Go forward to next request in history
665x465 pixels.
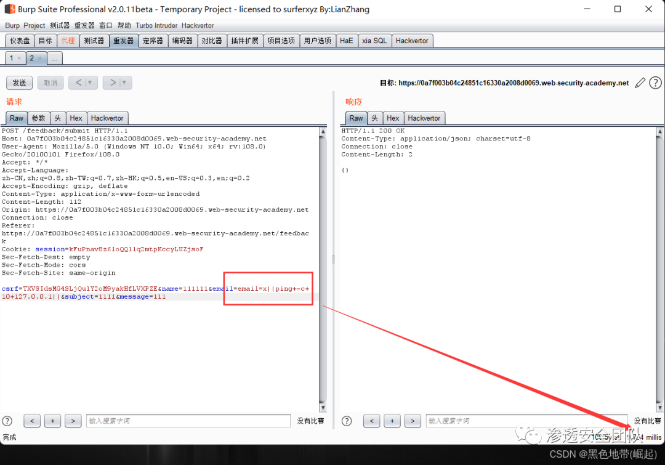tap(113, 83)
